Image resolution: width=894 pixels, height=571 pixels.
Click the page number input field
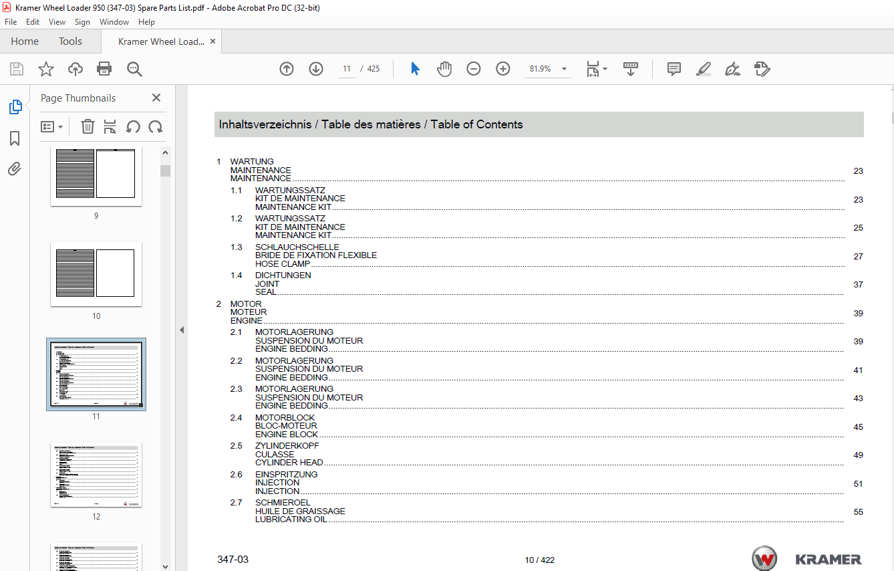click(347, 69)
